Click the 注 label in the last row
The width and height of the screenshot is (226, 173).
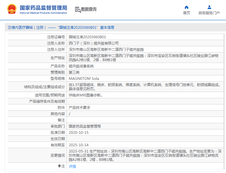tap(63, 166)
